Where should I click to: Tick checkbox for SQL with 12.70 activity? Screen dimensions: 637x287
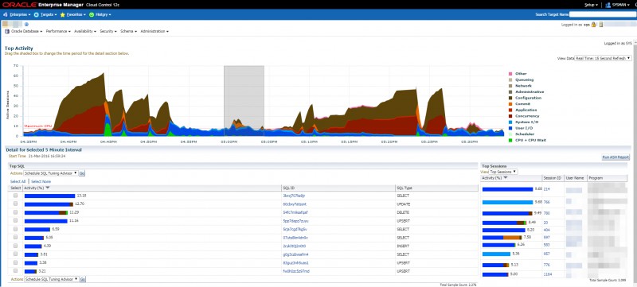point(15,204)
